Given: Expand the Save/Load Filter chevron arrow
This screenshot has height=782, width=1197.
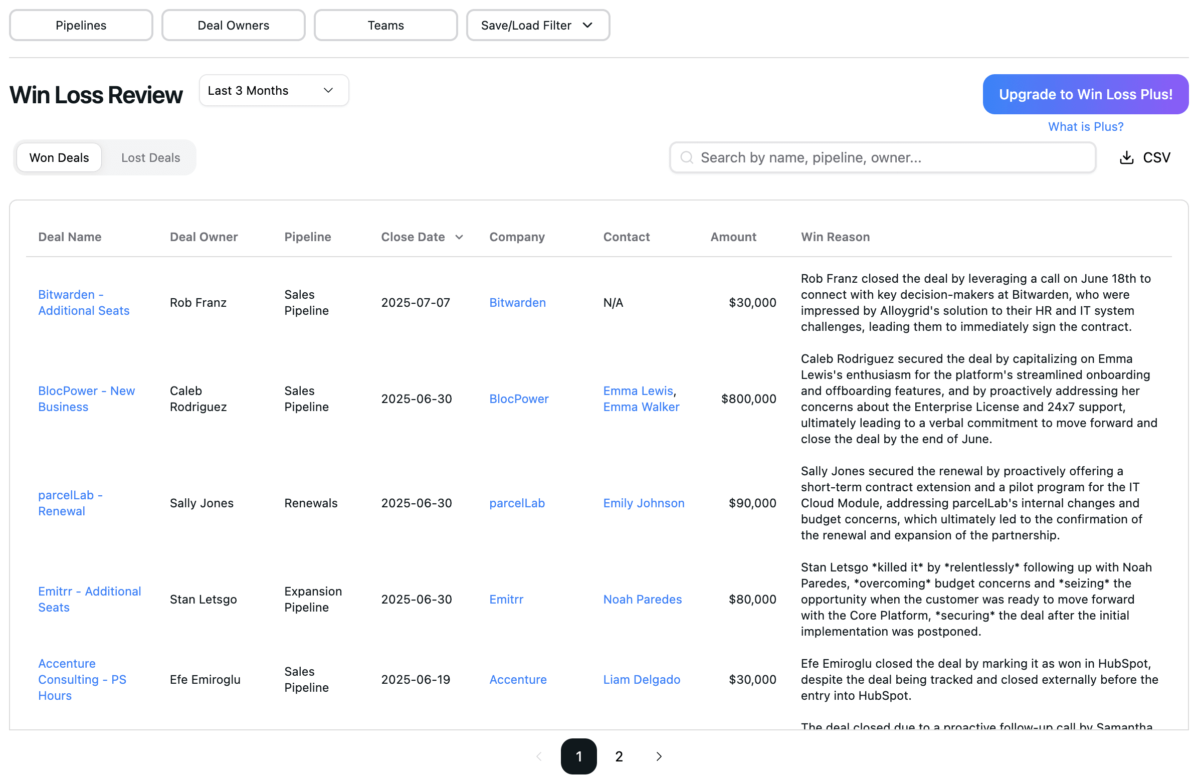Looking at the screenshot, I should click(x=587, y=25).
